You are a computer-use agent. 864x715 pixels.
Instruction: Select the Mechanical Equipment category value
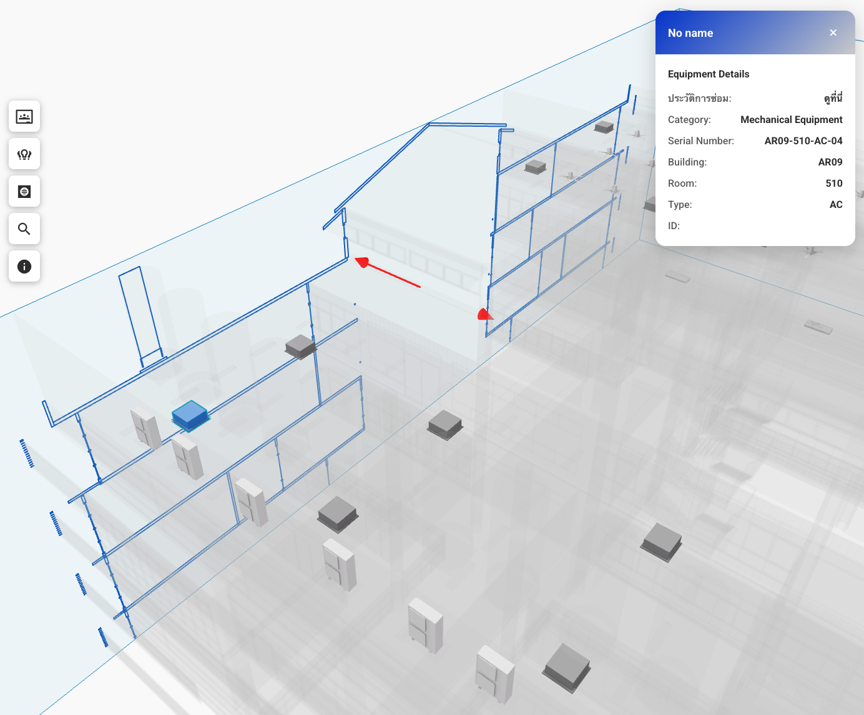[x=791, y=119]
